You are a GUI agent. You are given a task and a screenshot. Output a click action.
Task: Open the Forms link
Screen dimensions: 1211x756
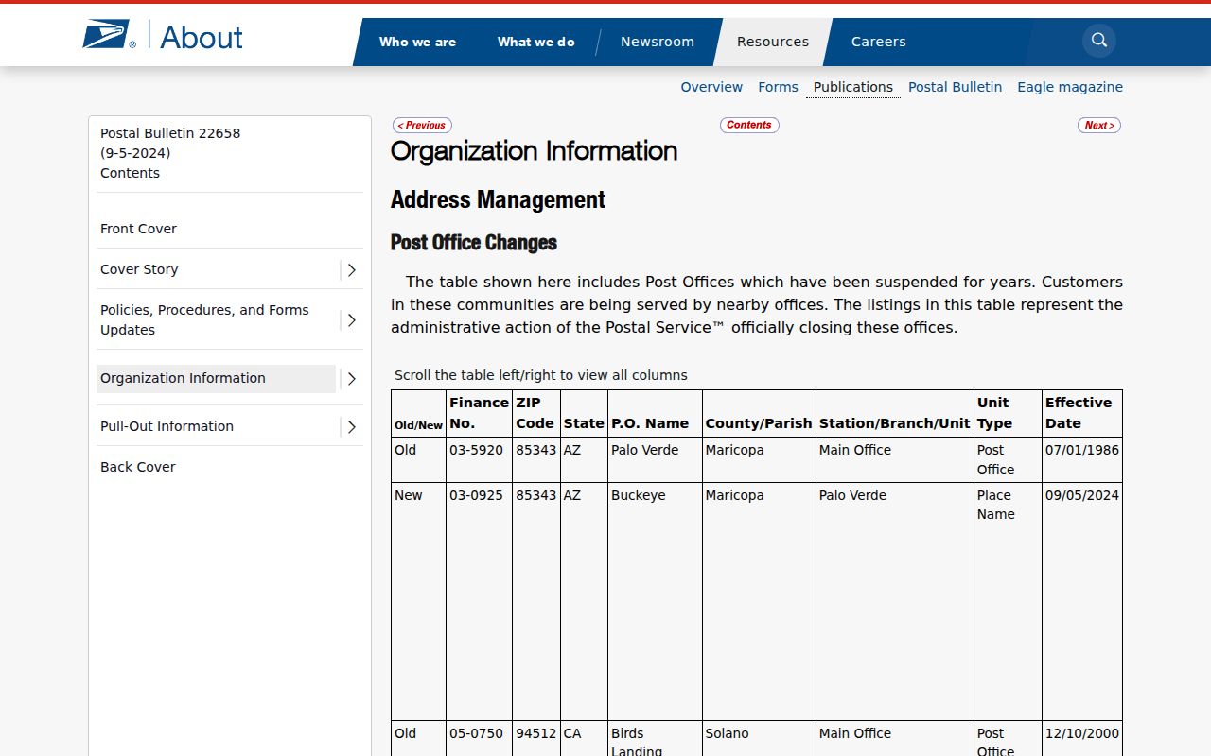click(778, 87)
